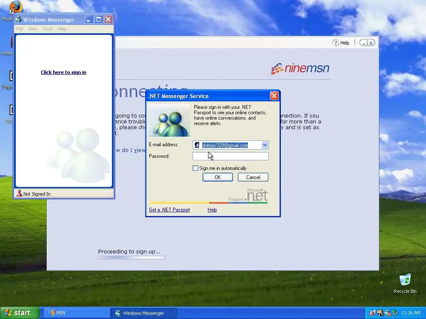Image resolution: width=426 pixels, height=319 pixels.
Task: Click the Windows Messenger resize grip
Action: point(111,195)
